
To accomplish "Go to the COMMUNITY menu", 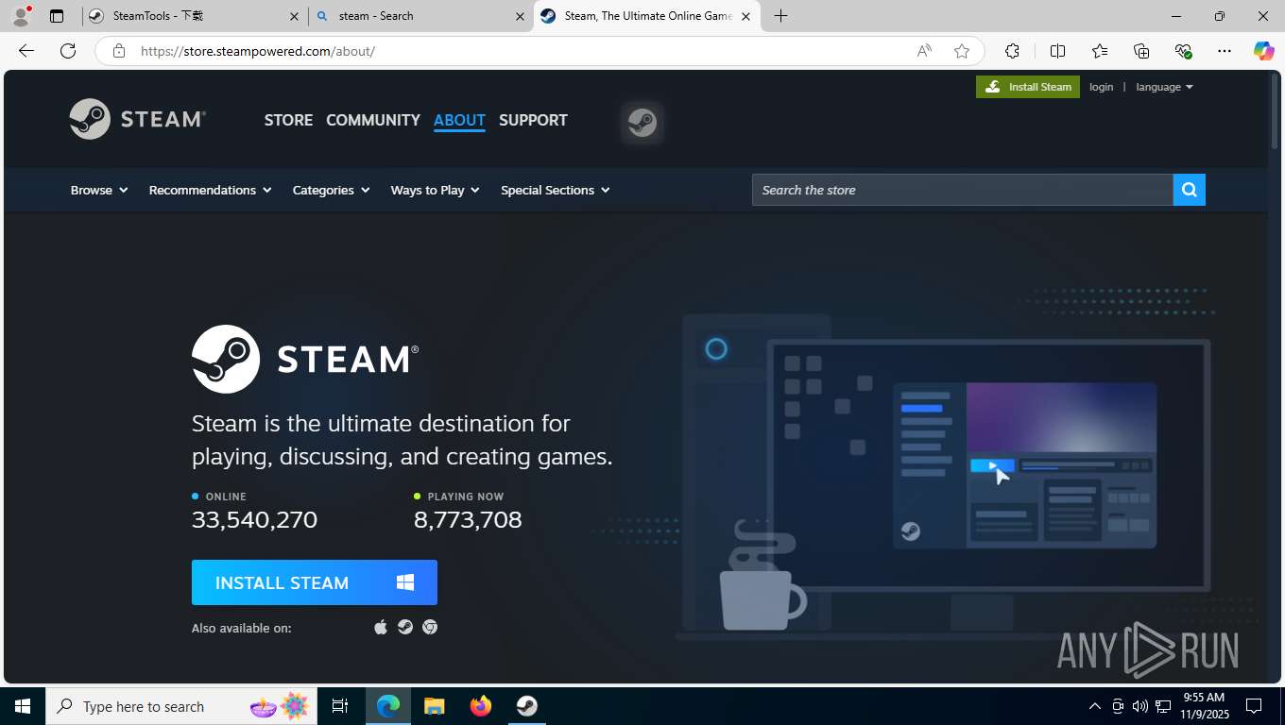I will (373, 120).
